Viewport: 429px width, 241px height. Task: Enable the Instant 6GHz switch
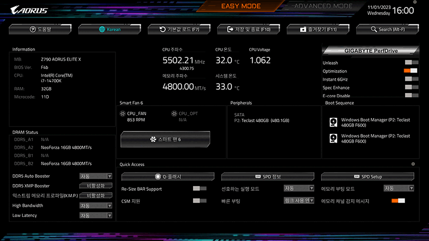click(411, 79)
